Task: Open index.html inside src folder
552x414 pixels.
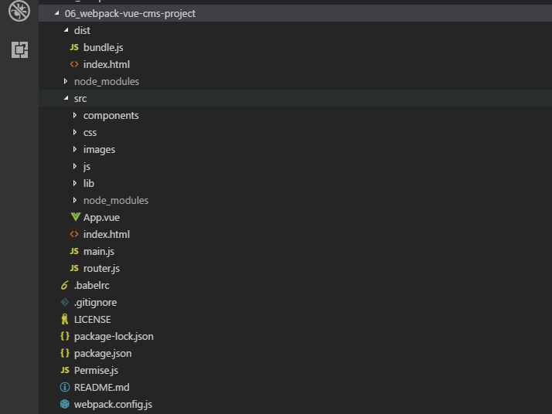Action: [106, 234]
